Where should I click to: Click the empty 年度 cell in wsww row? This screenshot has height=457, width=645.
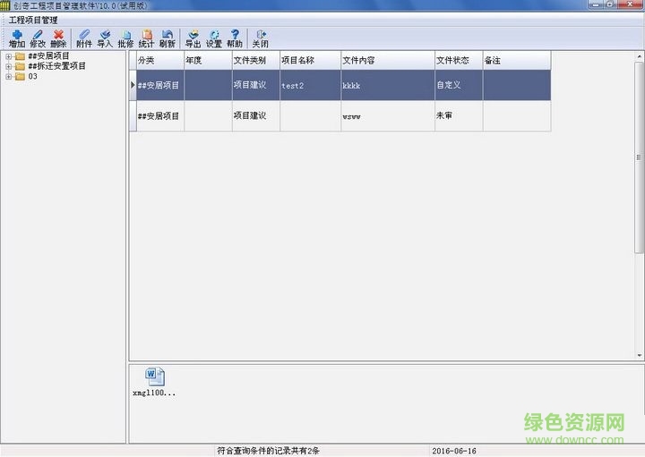tap(208, 116)
